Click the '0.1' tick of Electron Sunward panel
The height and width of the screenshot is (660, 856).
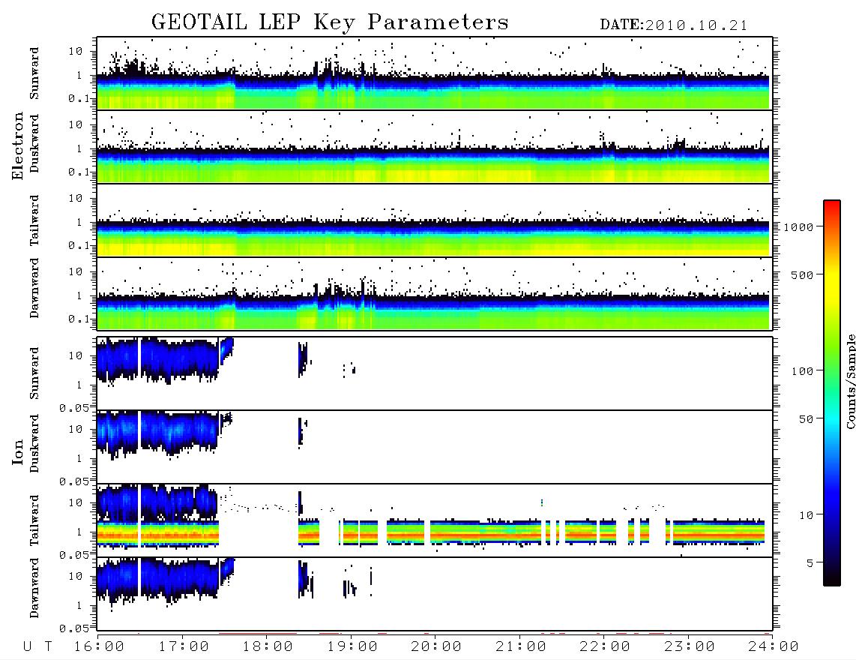(79, 99)
